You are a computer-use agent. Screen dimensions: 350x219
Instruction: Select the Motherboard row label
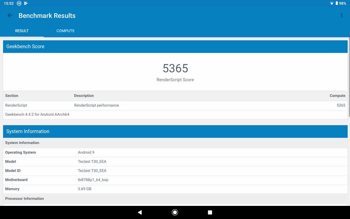tap(16, 180)
